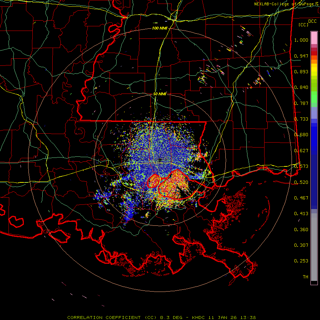
Task: Click the Correlation Coefficient KHDC caption at the bottom
Action: 161,318
